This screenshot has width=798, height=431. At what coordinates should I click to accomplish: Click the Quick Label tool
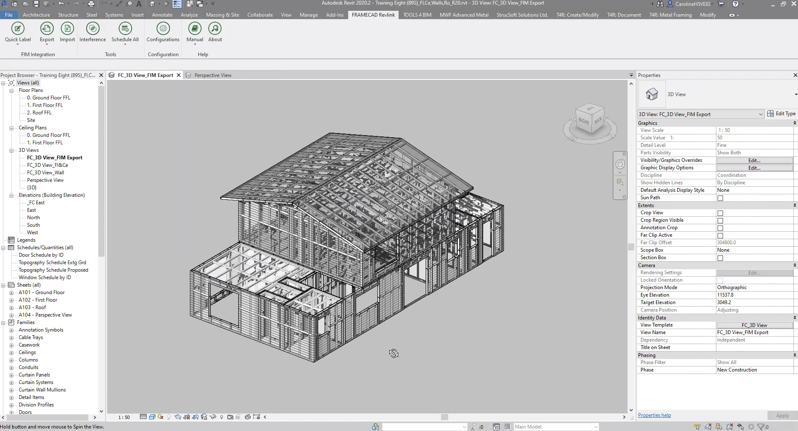click(x=17, y=32)
